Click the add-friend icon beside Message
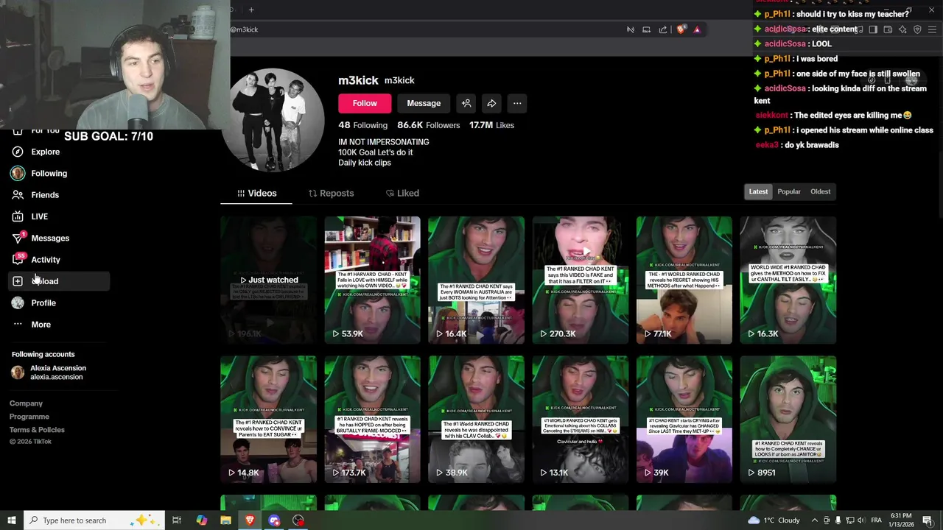 pyautogui.click(x=466, y=103)
